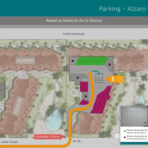
Task: Click the green Alzaro legend swatch
Action: coord(125,131)
